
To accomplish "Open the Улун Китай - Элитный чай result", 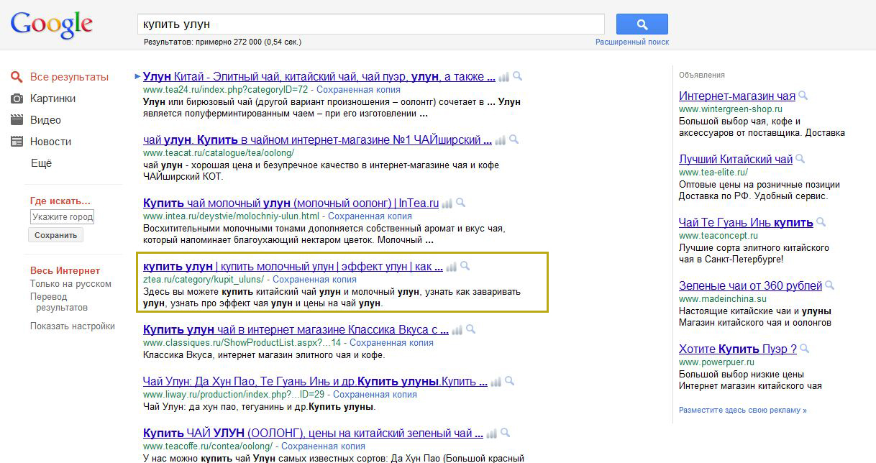I will pyautogui.click(x=319, y=77).
